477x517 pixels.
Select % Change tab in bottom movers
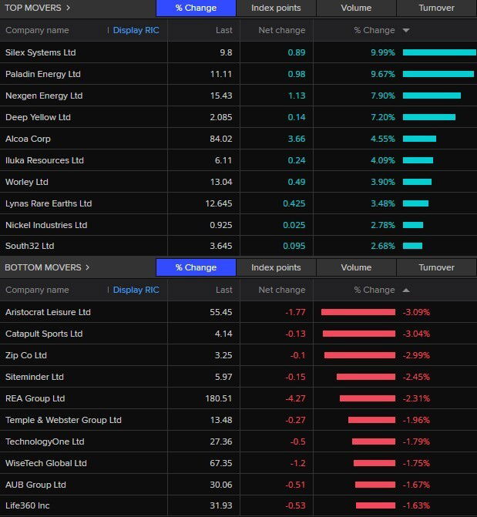(196, 268)
